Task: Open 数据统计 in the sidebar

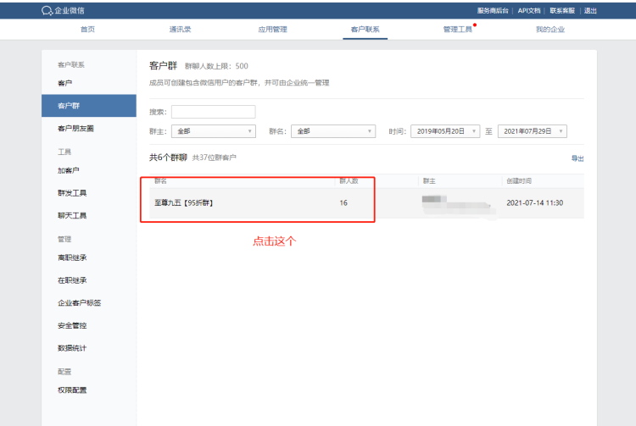Action: pyautogui.click(x=72, y=348)
